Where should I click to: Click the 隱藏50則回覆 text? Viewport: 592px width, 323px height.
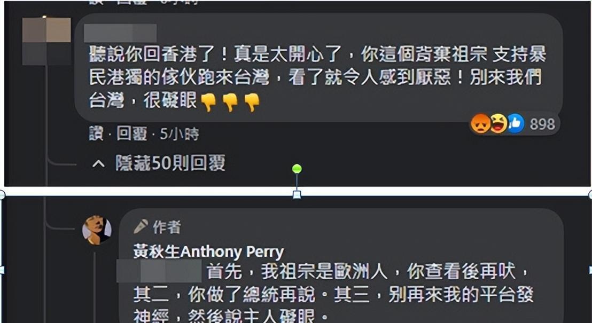pos(170,163)
